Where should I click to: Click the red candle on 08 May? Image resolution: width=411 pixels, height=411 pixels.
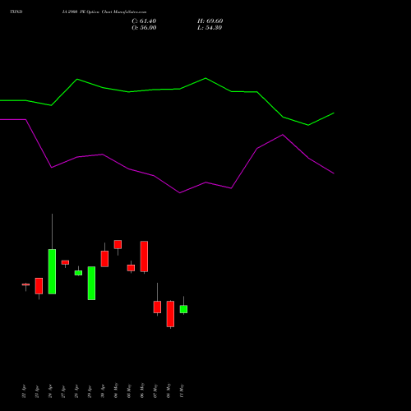pyautogui.click(x=170, y=314)
